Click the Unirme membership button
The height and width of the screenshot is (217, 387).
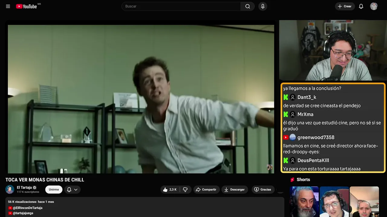(x=54, y=190)
